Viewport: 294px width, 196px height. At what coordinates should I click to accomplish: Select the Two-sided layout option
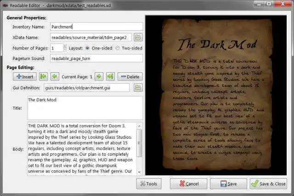coord(118,48)
